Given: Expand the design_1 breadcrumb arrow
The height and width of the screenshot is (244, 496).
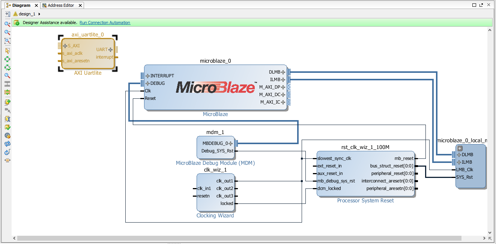Looking at the screenshot, I should coord(39,14).
